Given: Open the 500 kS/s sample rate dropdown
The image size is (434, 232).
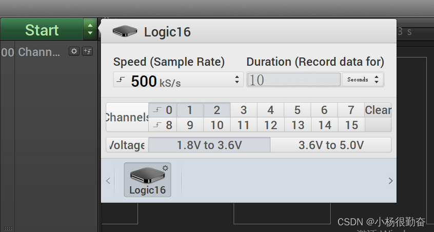Looking at the screenshot, I should click(x=178, y=80).
